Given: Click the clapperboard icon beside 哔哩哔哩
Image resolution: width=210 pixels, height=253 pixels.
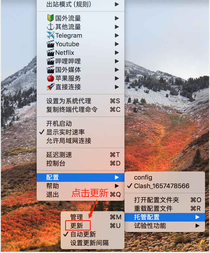Looking at the screenshot, I should click(x=50, y=61).
